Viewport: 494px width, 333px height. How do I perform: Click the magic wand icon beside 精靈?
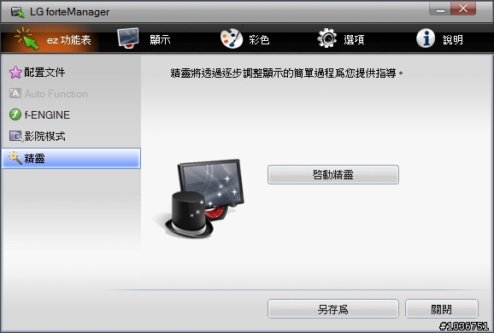[15, 158]
